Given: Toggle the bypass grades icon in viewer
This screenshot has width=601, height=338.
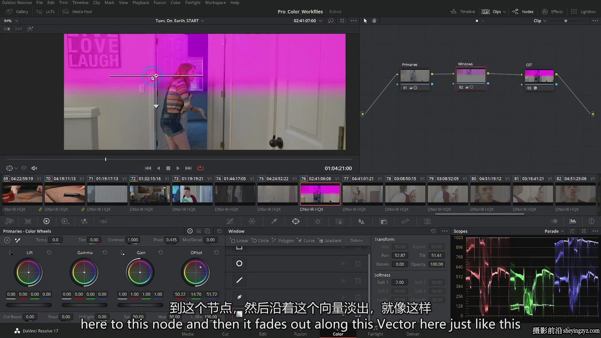Looking at the screenshot, I should click(x=331, y=21).
